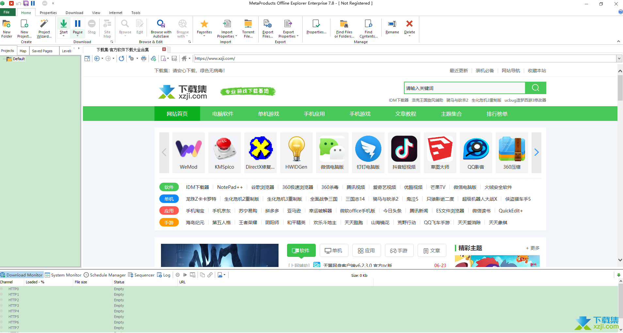Click the WeMod app thumbnail

click(x=188, y=153)
